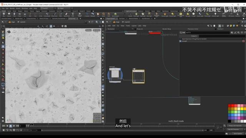Viewport: 246px width, 138px height.
Task: Add an Environment Light from the shelf
Action: (181, 15)
